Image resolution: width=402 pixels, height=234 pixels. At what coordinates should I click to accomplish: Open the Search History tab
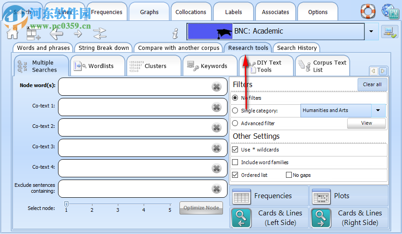297,48
